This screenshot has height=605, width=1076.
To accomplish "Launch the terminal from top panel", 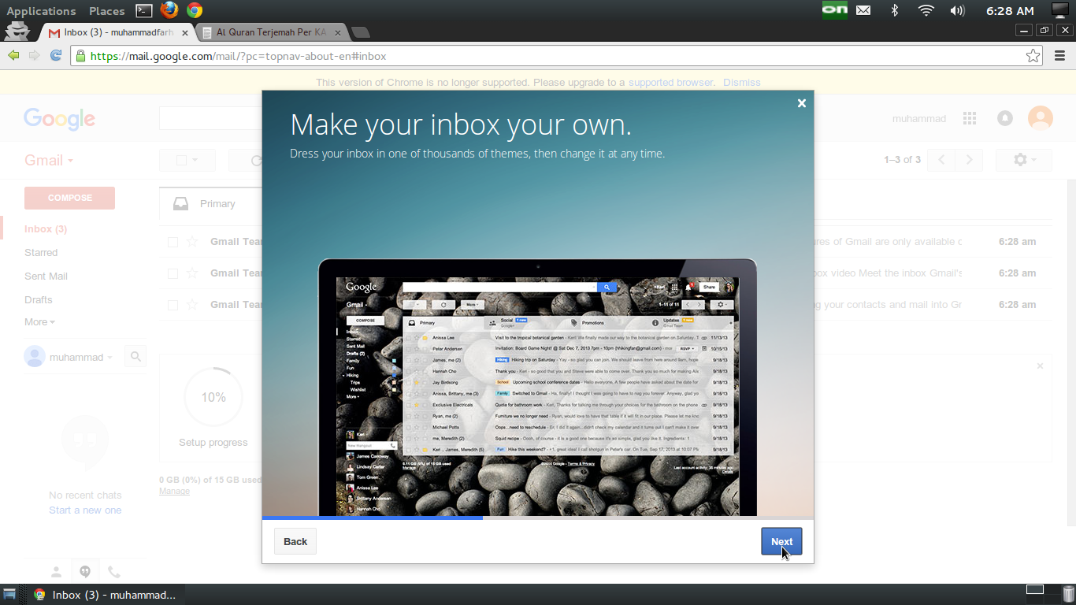I will click(x=144, y=10).
